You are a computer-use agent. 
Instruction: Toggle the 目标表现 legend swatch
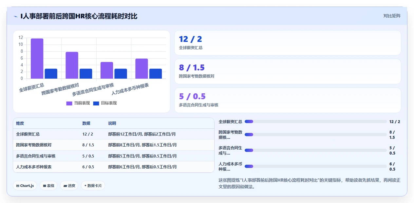(96, 103)
